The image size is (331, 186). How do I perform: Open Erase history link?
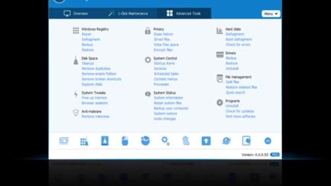[163, 34]
